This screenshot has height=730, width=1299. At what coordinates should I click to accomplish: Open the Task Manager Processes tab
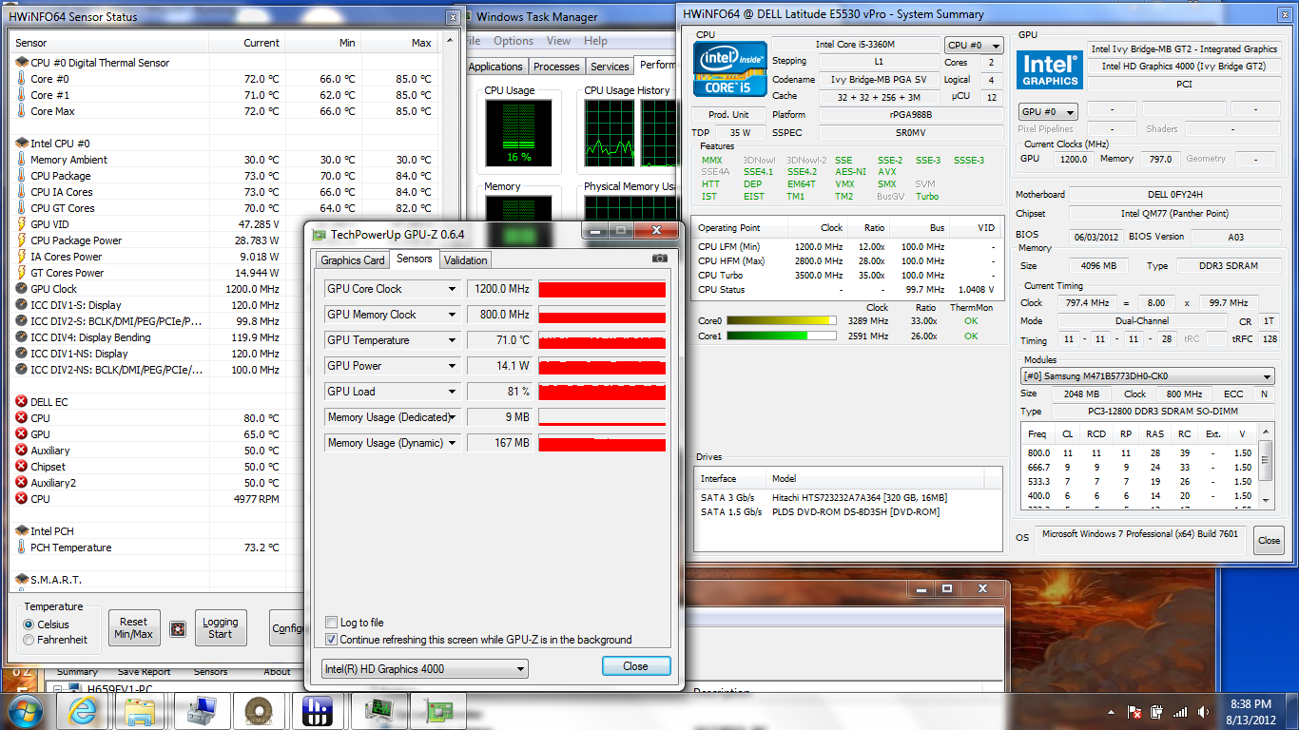tap(556, 67)
